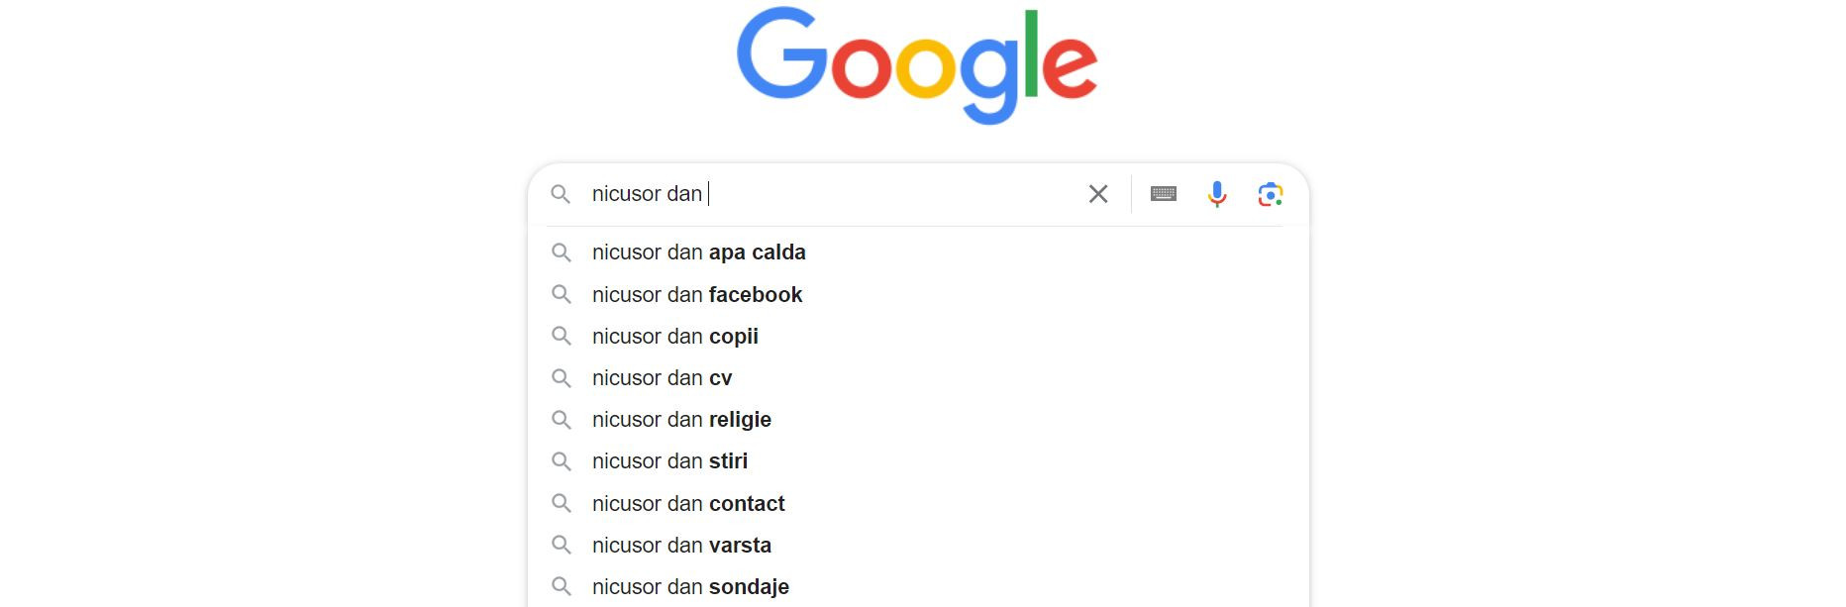Click the search icon beside 'nicusor dan apa calda'
Image resolution: width=1846 pixels, height=607 pixels.
point(563,253)
